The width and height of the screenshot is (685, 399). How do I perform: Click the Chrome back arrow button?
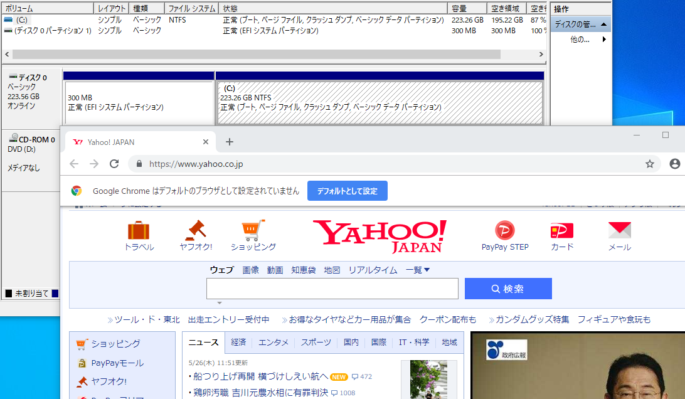[x=74, y=164]
